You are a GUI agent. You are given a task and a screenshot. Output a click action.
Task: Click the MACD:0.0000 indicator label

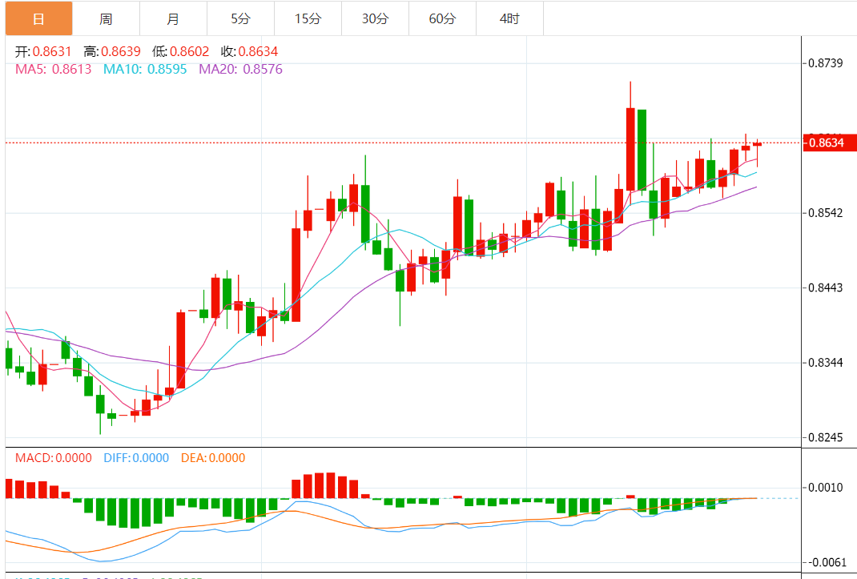(x=54, y=457)
